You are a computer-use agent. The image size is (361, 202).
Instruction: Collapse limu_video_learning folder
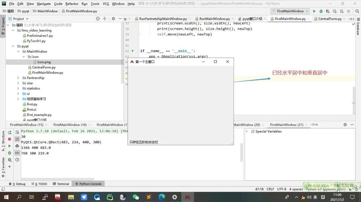(13, 30)
